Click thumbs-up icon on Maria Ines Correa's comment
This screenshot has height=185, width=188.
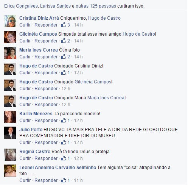pos(64,56)
